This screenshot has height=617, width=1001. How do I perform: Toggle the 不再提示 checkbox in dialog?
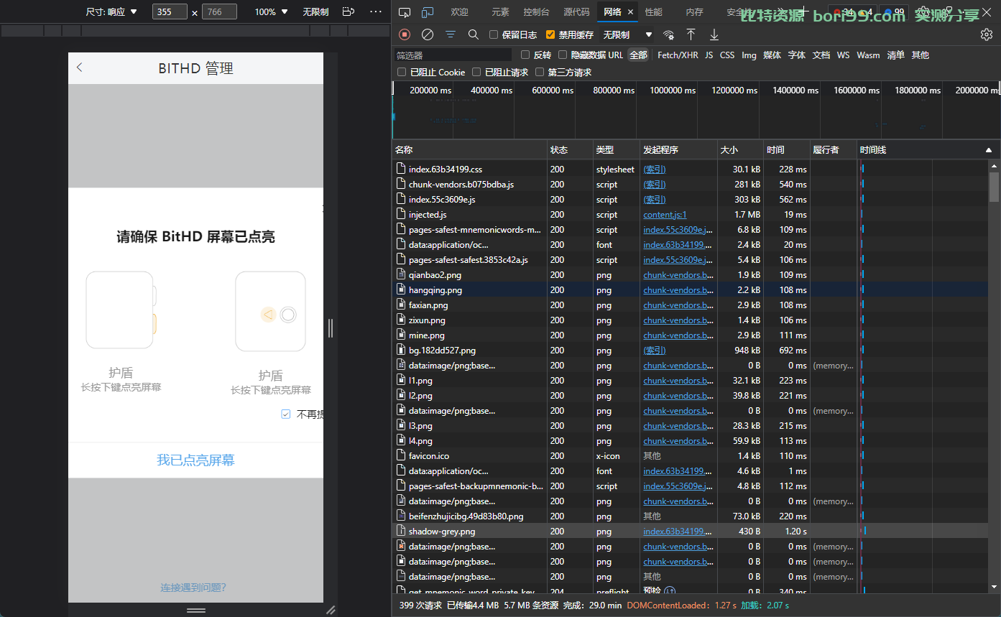point(285,414)
